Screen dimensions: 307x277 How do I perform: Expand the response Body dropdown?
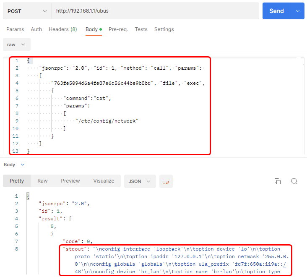coord(14,165)
